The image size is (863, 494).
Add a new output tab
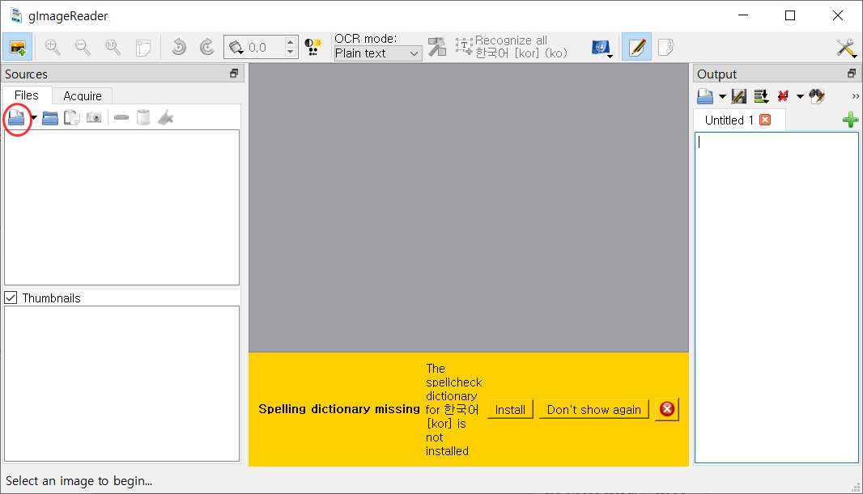[850, 120]
